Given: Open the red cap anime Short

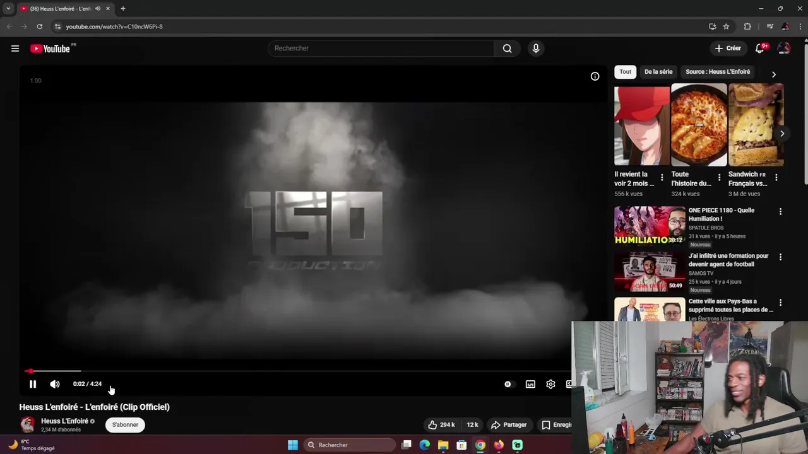Looking at the screenshot, I should point(642,125).
